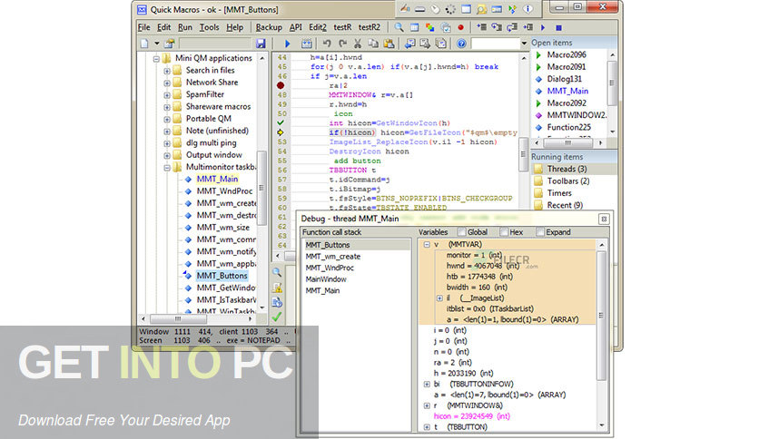Toggle the red breakpoint on line 47
This screenshot has width=759, height=439.
(281, 85)
